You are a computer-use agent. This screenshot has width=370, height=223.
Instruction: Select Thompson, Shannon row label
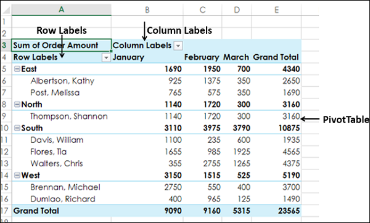tap(69, 116)
